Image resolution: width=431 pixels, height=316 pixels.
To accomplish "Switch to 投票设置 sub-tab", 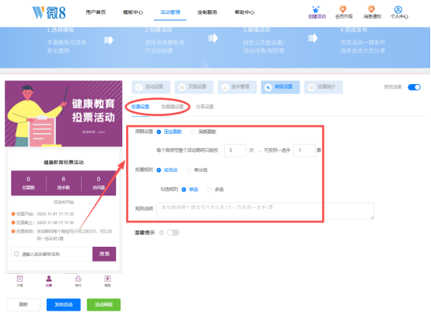I will (140, 107).
